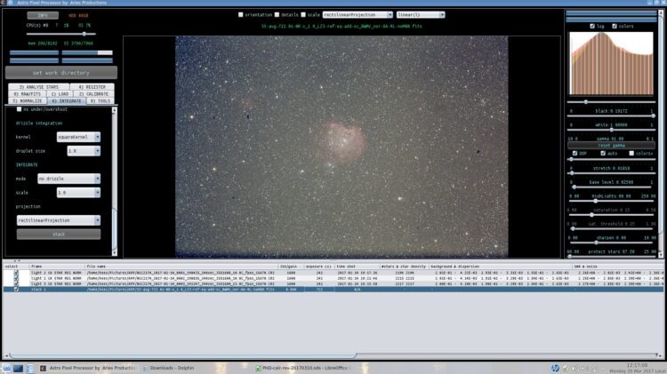Viewport: 667px width, 374px height.
Task: Click 'background & dispersion' column header
Action: point(500,267)
